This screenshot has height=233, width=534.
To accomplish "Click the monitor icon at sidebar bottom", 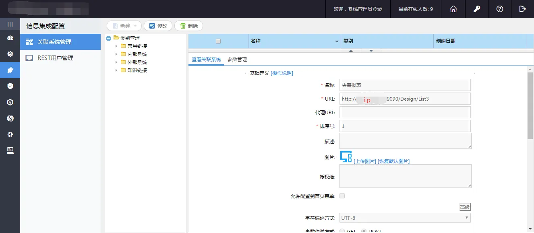I will (x=10, y=151).
